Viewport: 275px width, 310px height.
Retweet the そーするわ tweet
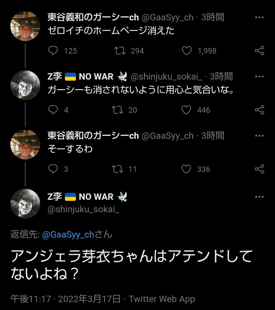point(117,169)
